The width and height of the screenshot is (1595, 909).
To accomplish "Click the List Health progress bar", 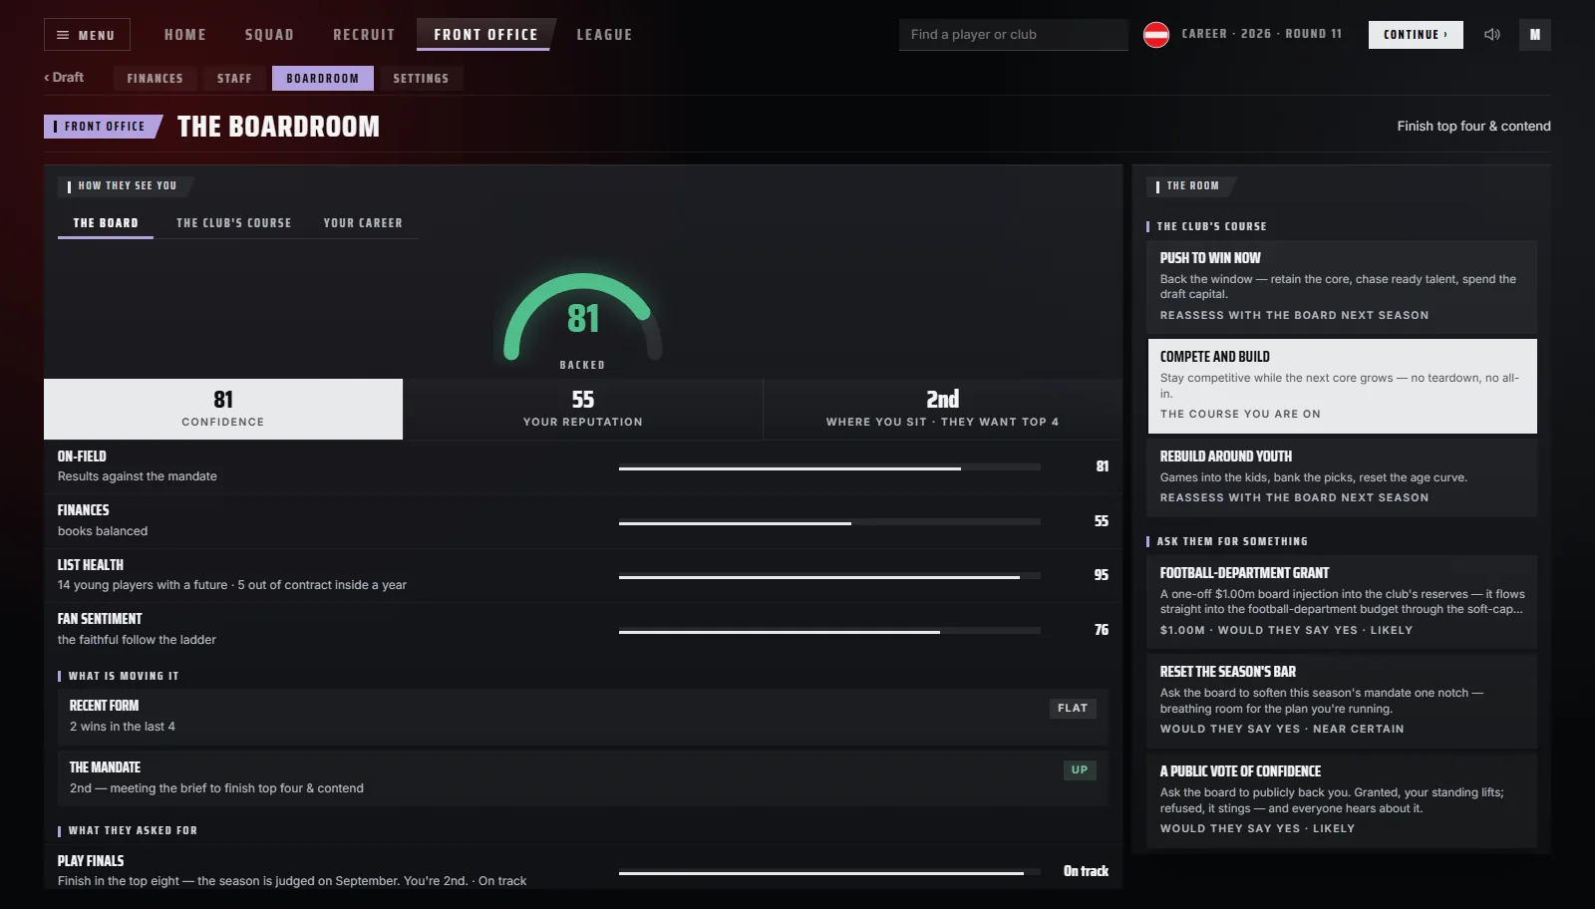I will coord(829,576).
